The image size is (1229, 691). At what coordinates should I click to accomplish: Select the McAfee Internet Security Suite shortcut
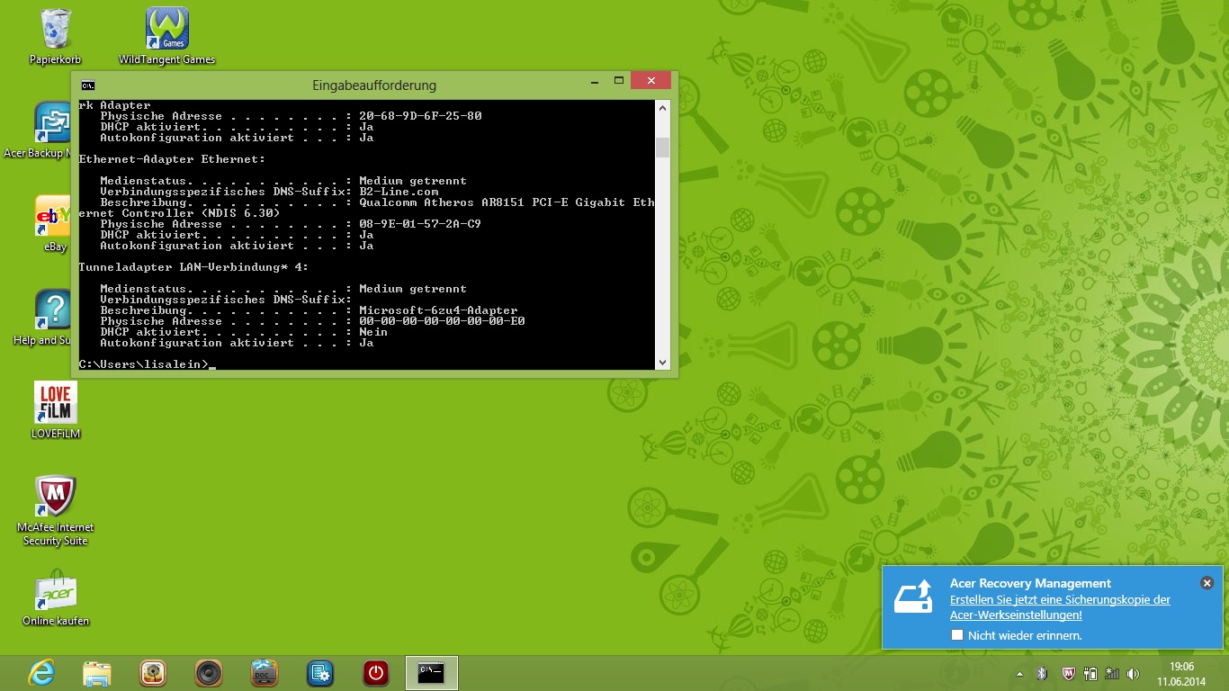(x=56, y=511)
